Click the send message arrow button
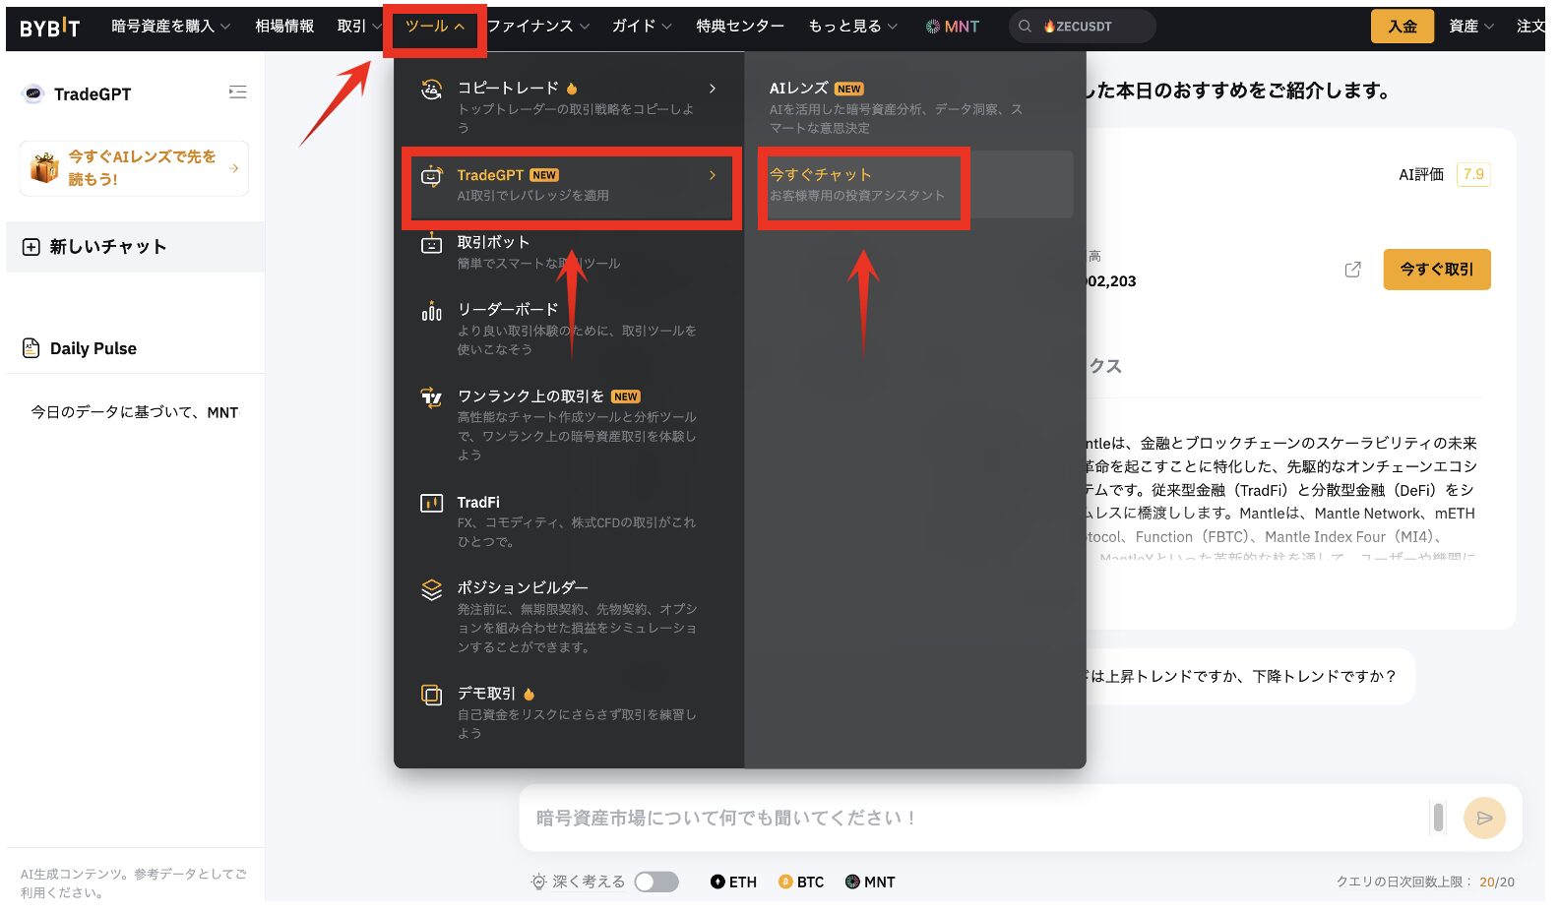 coord(1484,818)
